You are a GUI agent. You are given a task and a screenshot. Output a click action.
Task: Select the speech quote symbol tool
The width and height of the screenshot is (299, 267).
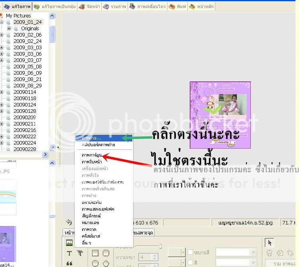(x=69, y=263)
